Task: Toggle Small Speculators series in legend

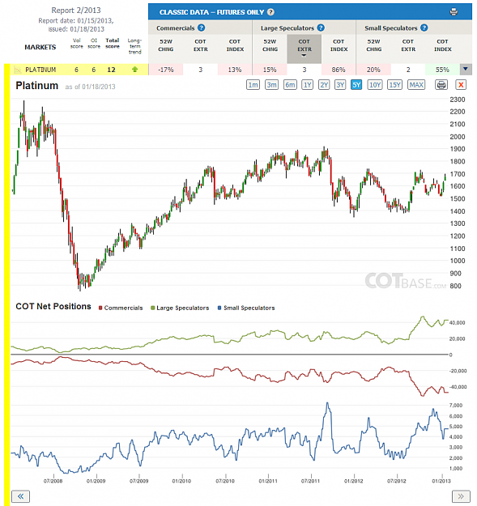Action: coord(246,308)
